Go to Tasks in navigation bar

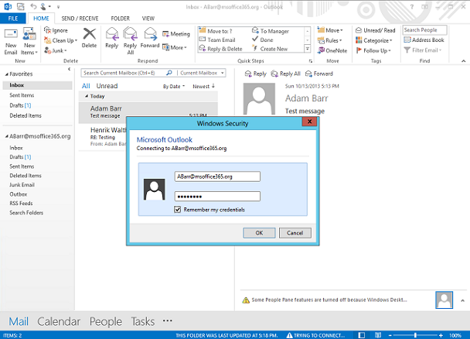[x=143, y=321]
